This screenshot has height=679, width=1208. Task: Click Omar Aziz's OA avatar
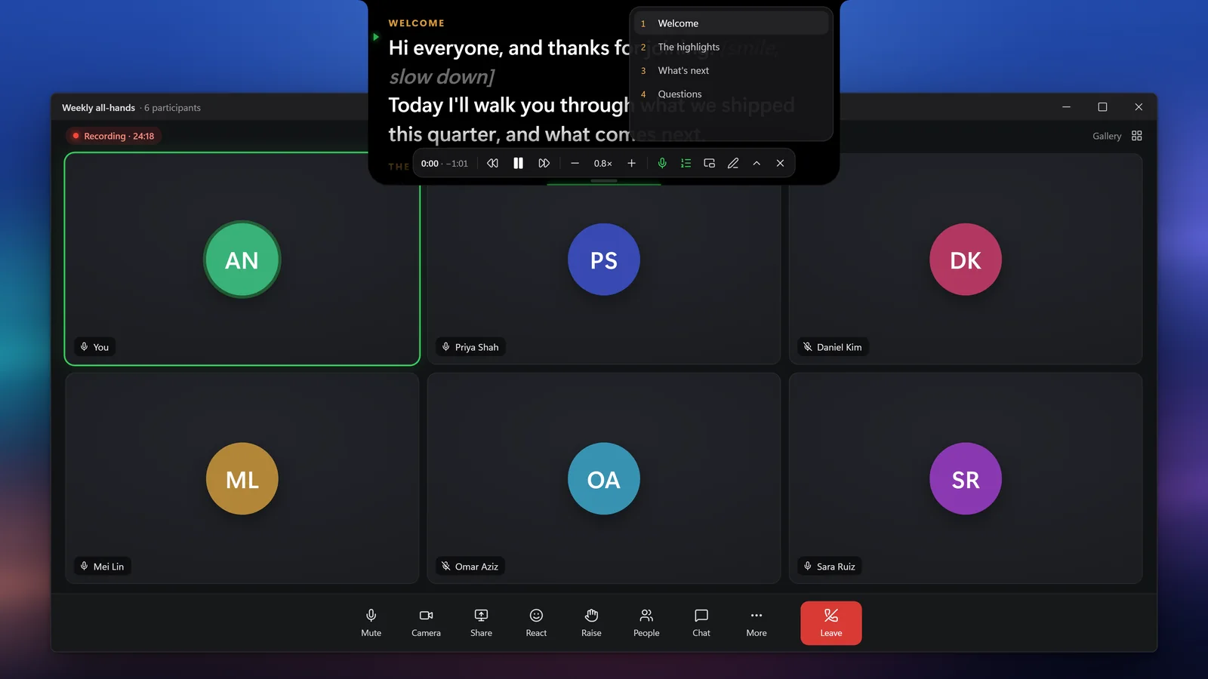tap(604, 478)
